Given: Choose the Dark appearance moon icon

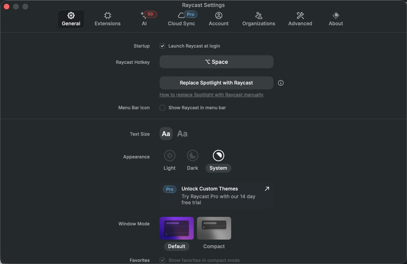Looking at the screenshot, I should pos(193,155).
